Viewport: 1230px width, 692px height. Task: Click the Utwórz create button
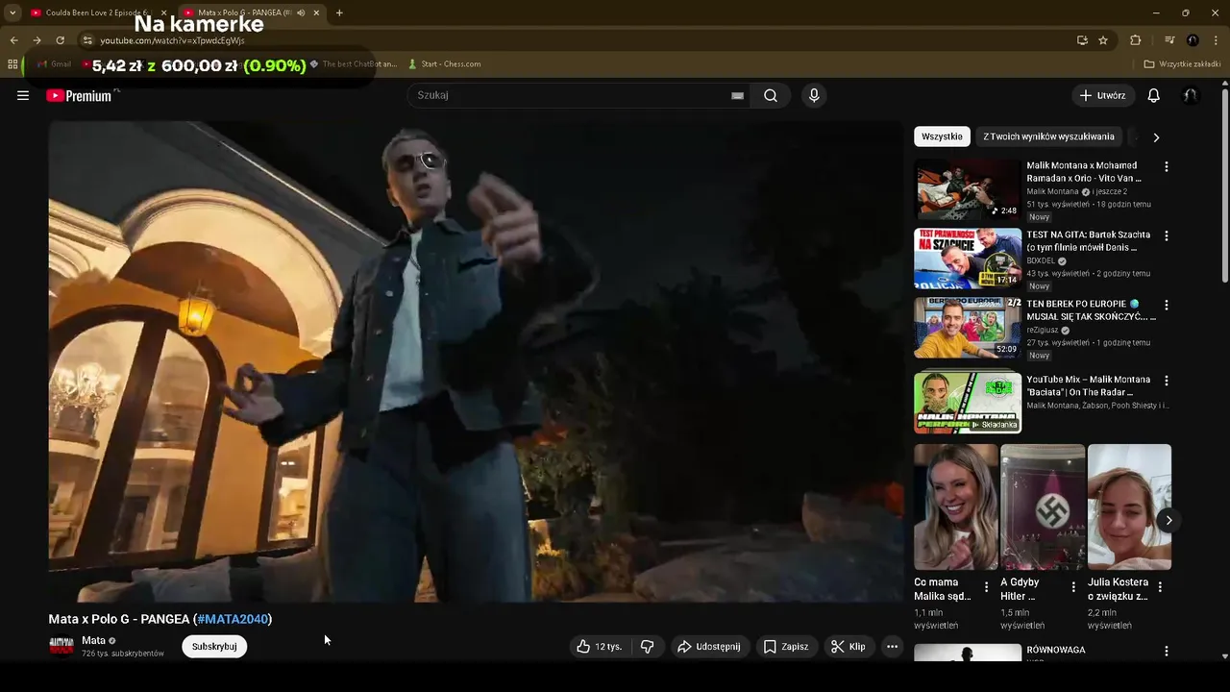(1103, 95)
